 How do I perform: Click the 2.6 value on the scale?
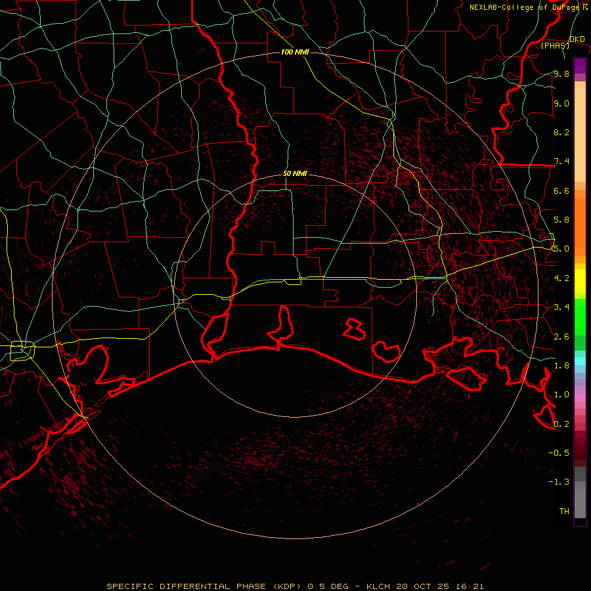click(561, 336)
